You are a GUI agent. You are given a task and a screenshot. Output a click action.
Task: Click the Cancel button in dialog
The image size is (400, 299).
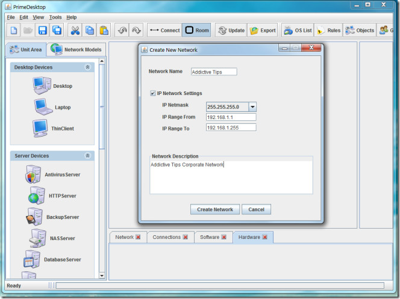pos(257,209)
